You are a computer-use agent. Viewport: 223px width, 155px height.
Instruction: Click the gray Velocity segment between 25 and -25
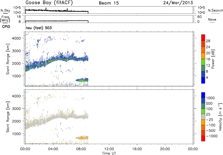pos(203,117)
